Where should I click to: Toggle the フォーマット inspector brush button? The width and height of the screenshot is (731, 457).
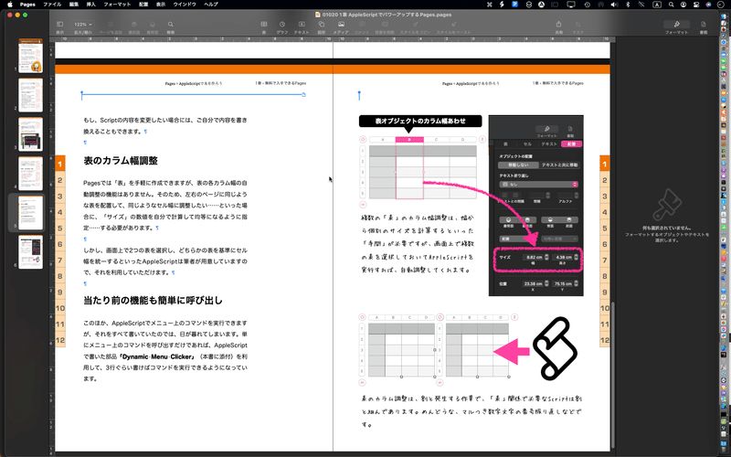tap(676, 25)
